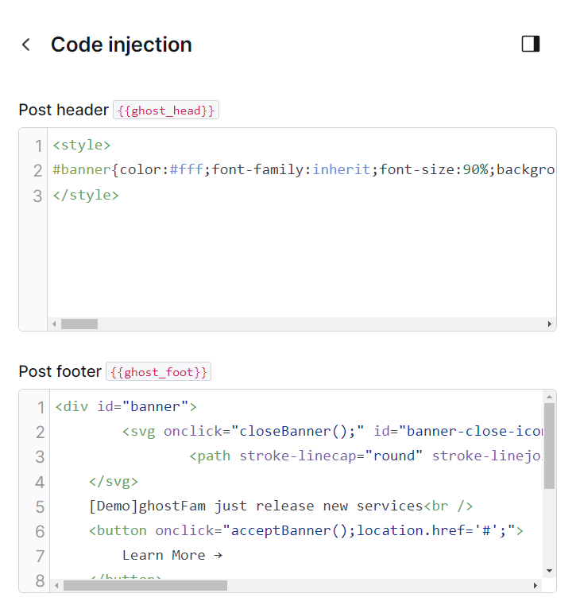Click the <svg onclick="closeBanner();" line

click(332, 431)
